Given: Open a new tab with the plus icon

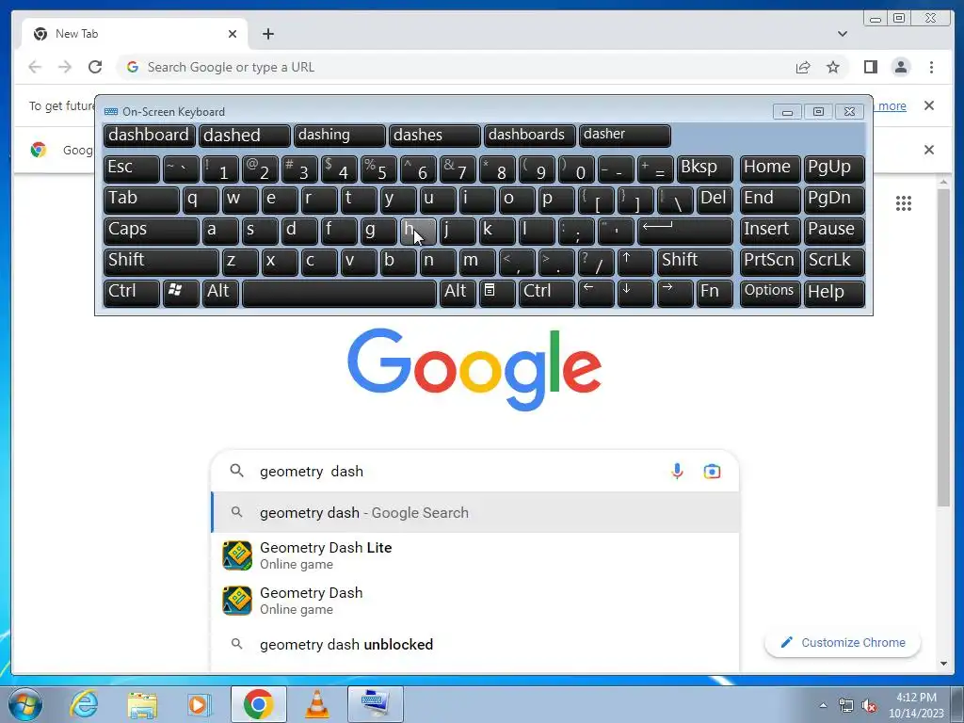Looking at the screenshot, I should pos(268,34).
